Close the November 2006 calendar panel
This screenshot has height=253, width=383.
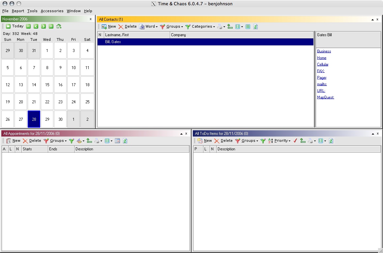pyautogui.click(x=91, y=19)
